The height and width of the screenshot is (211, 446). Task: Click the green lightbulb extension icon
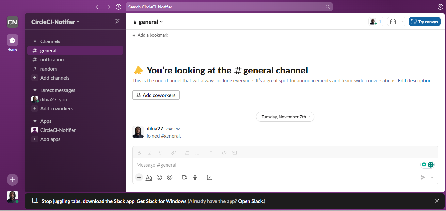[x=424, y=165]
